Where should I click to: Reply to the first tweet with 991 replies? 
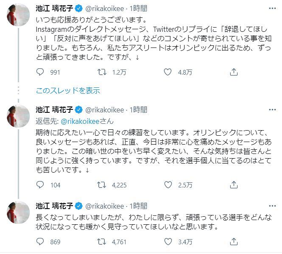tap(40, 73)
